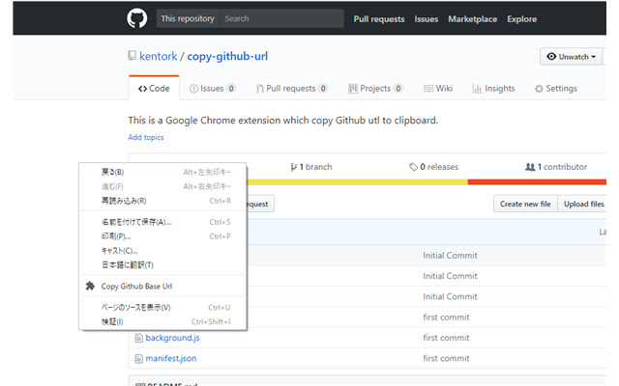Open the 1 contributor link

(556, 167)
